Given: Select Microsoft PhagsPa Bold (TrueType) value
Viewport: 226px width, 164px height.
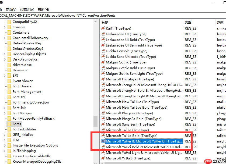Looking at the screenshot, I should [133, 119].
